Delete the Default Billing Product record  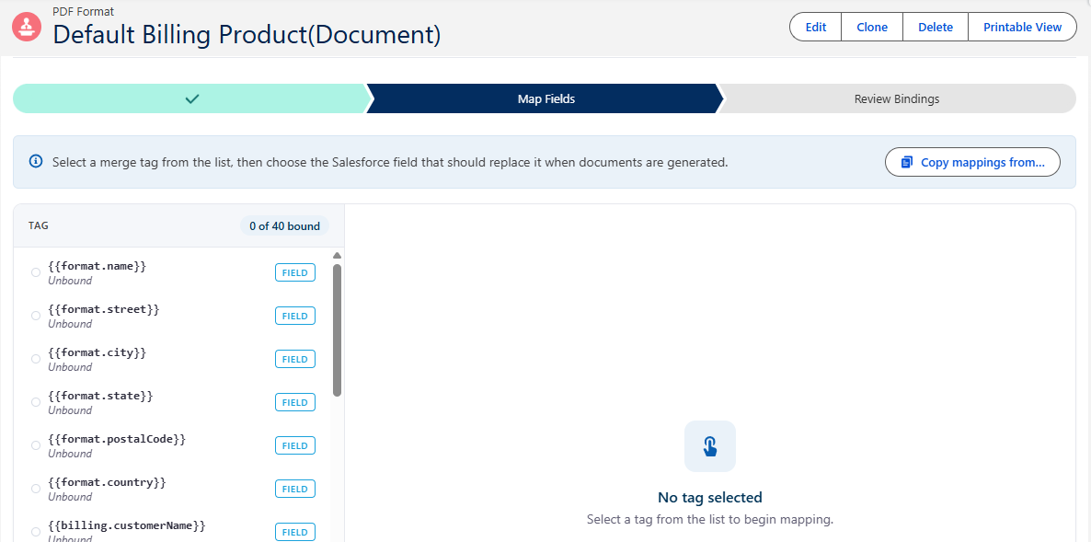(x=936, y=27)
